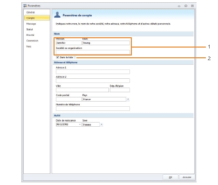This screenshot has width=218, height=185.
Task: Click the Code postal input field
Action: pyautogui.click(x=69, y=99)
